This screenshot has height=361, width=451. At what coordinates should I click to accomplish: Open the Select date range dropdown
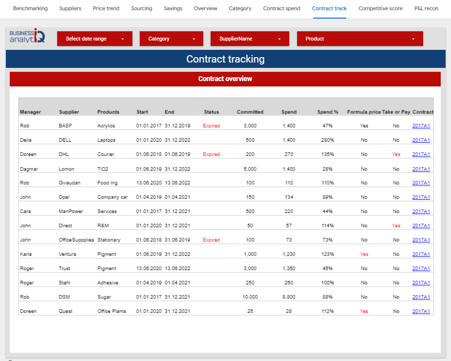[95, 39]
